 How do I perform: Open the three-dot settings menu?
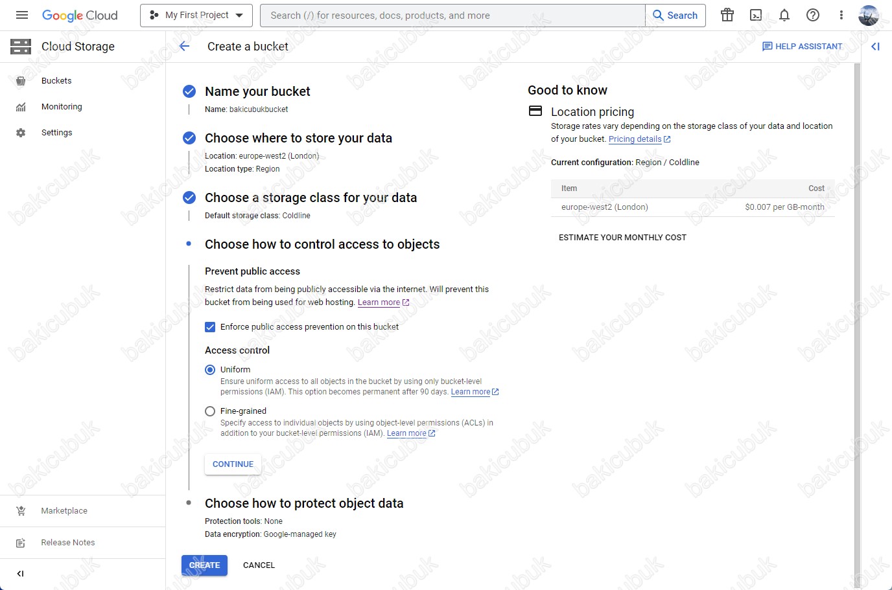point(841,15)
